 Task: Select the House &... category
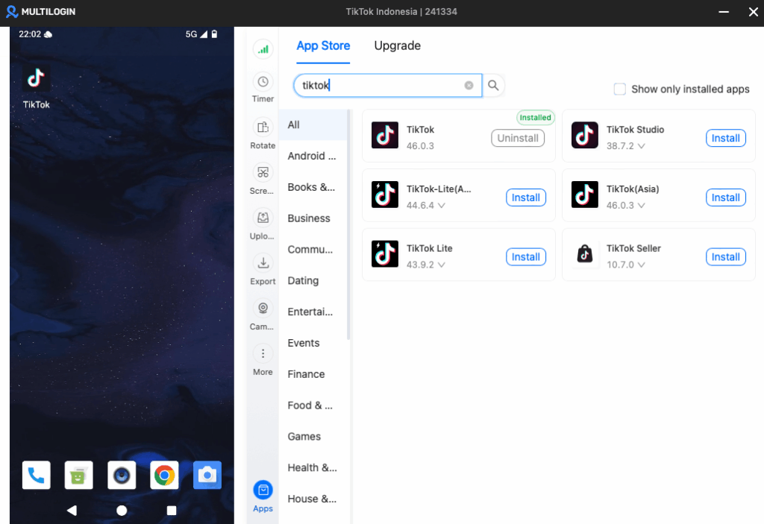tap(313, 499)
